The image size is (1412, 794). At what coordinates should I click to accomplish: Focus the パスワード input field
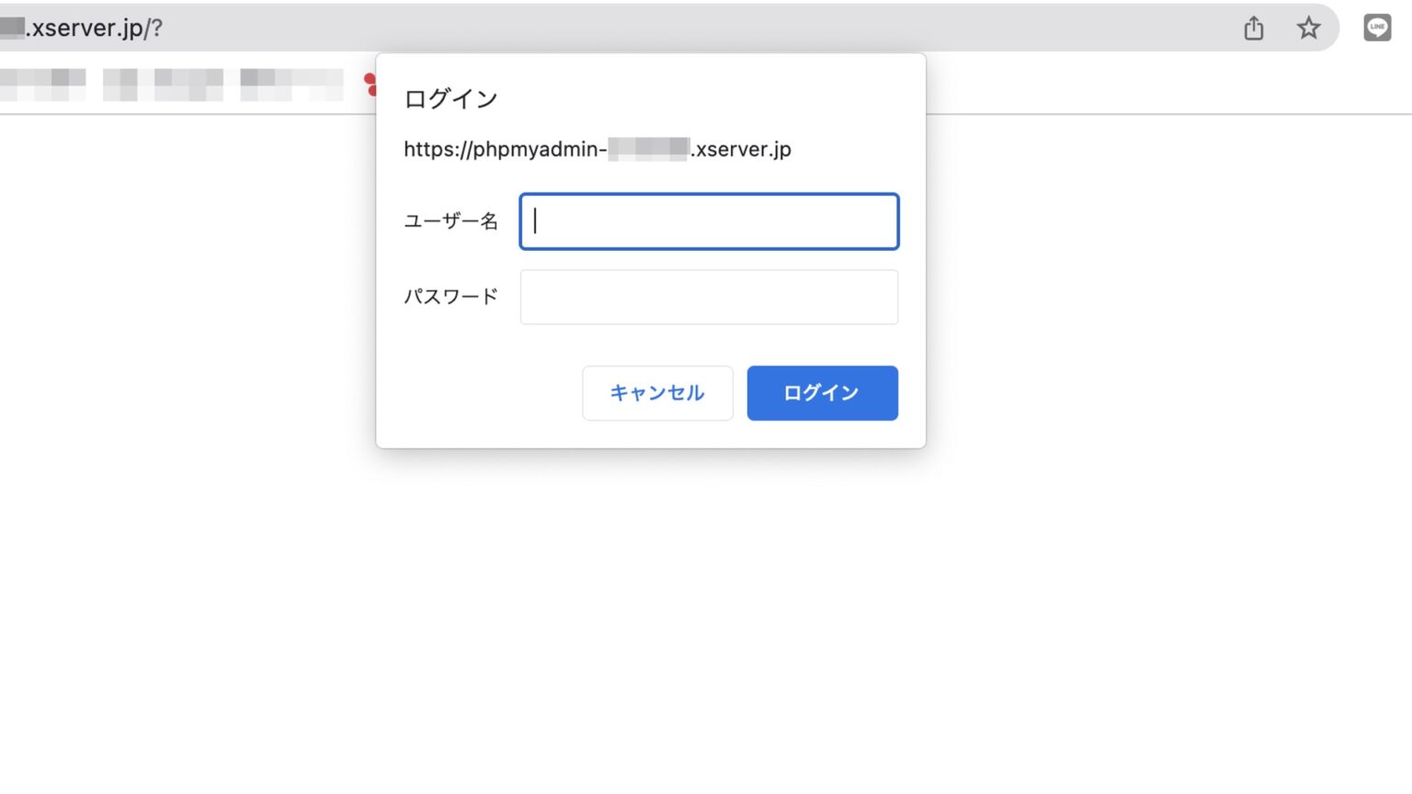pyautogui.click(x=709, y=297)
